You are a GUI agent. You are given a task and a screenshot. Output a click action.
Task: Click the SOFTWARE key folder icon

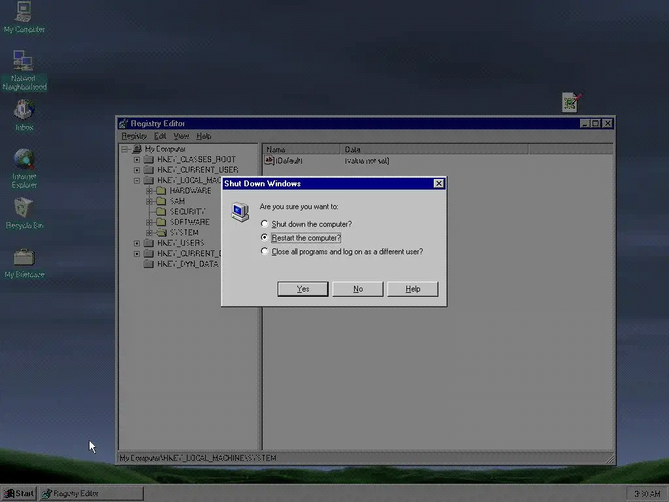(161, 222)
